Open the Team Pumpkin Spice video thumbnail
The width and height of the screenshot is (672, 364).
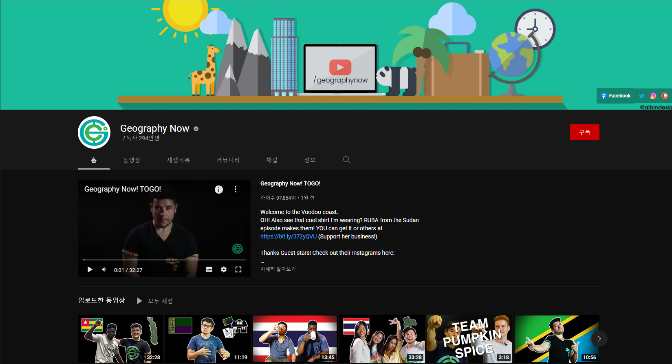pos(469,339)
